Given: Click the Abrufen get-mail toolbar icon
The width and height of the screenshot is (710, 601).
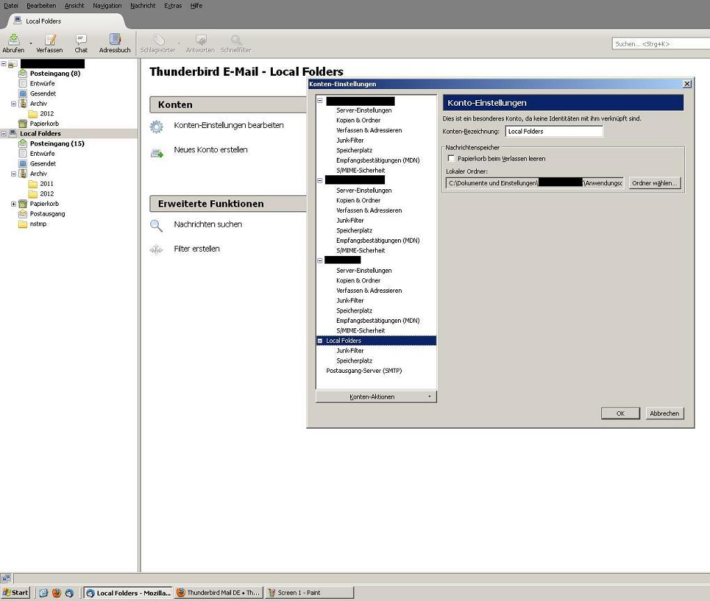Looking at the screenshot, I should pos(13,40).
